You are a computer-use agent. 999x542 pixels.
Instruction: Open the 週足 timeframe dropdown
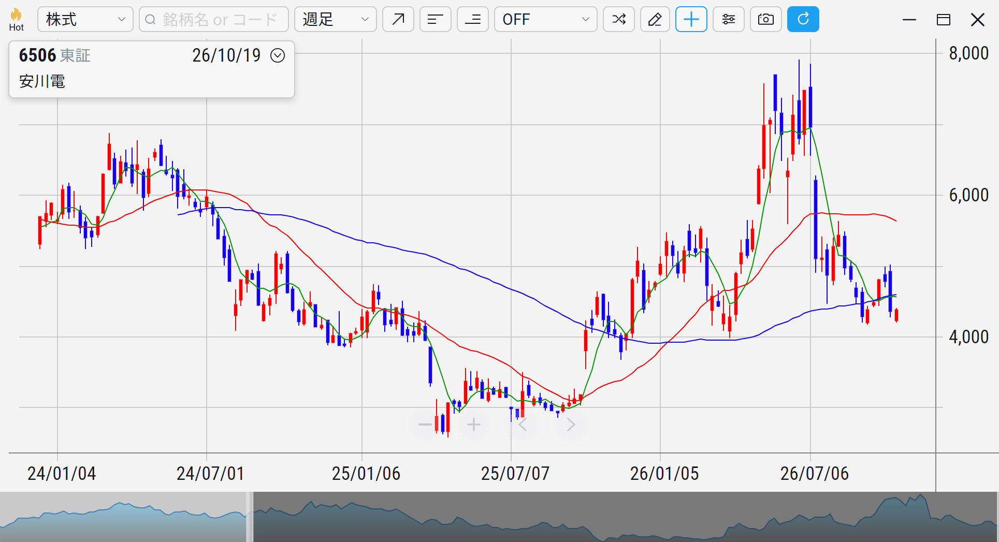335,20
